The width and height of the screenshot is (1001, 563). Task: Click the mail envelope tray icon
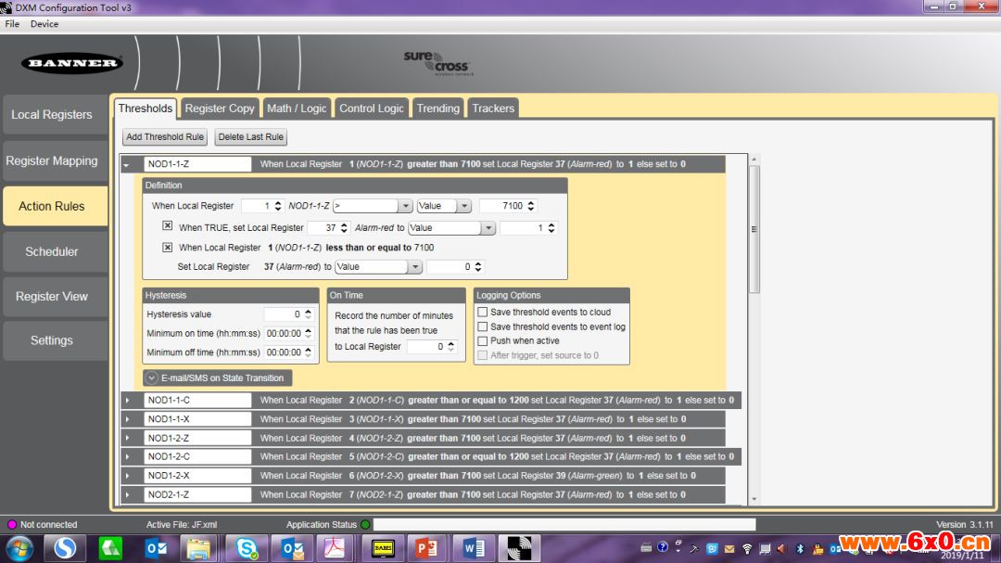(x=729, y=549)
